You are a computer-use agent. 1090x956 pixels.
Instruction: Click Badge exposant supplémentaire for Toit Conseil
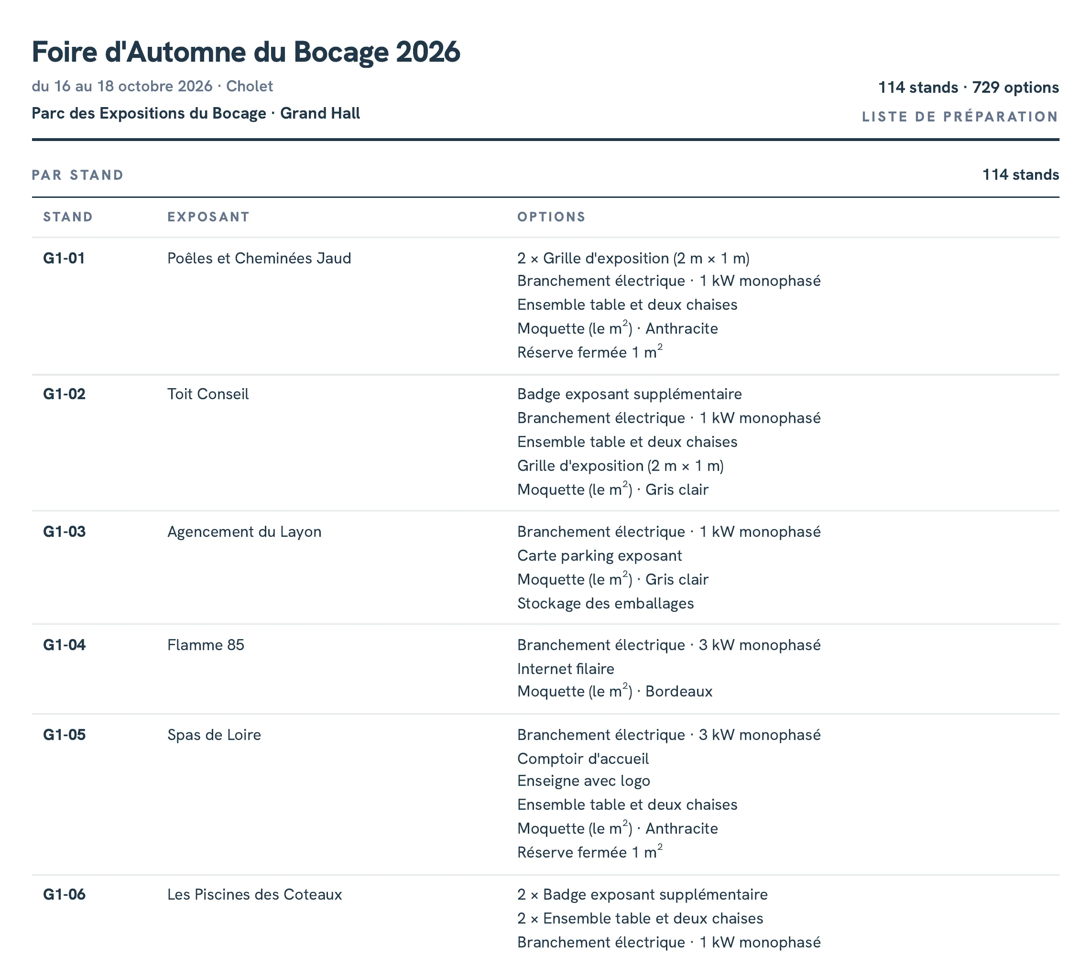pos(629,394)
